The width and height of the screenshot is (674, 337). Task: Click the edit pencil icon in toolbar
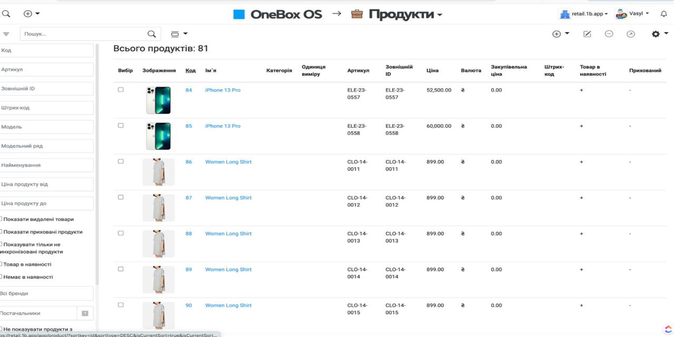587,34
